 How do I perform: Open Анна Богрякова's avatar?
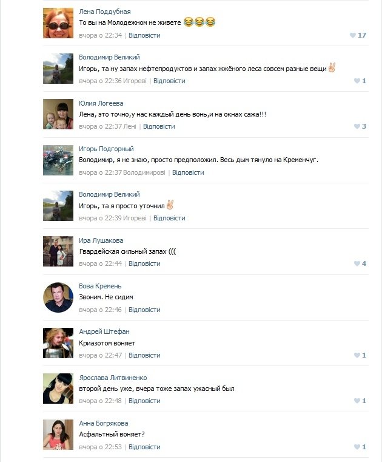click(58, 435)
